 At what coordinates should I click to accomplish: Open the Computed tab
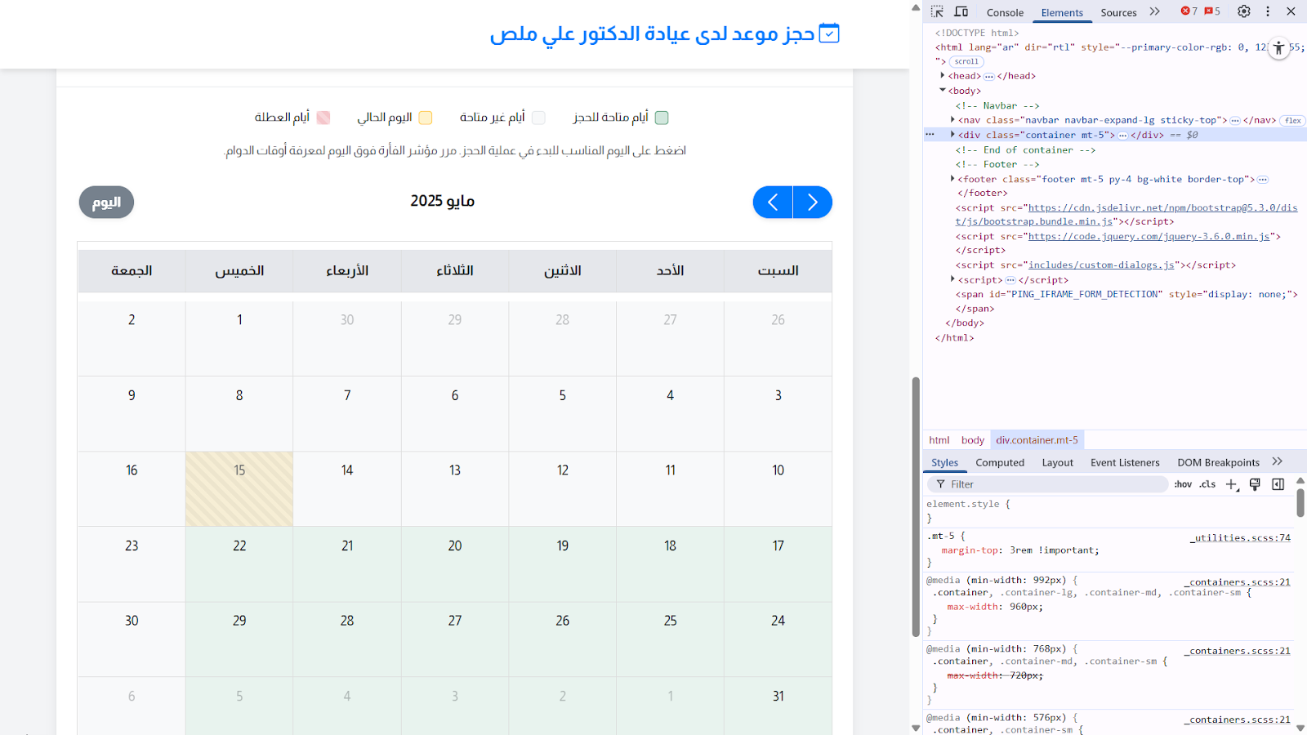click(1000, 462)
